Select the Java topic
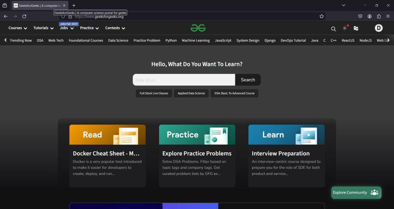Screen dimensions: 394x209 coord(315,40)
